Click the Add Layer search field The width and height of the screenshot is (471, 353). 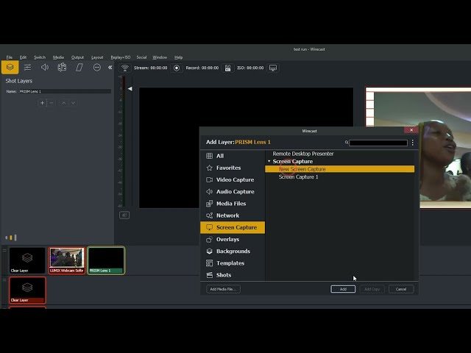(378, 143)
